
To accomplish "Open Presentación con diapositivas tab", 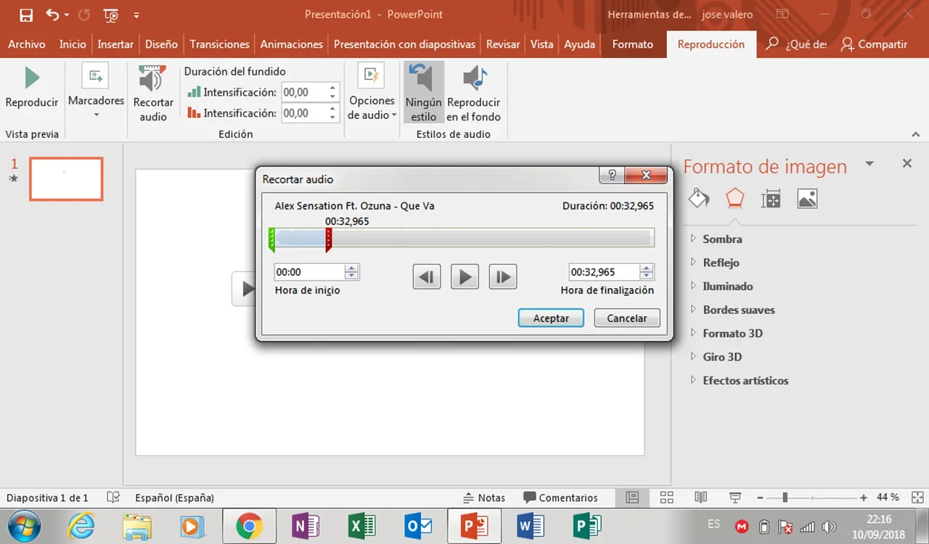I will point(404,44).
